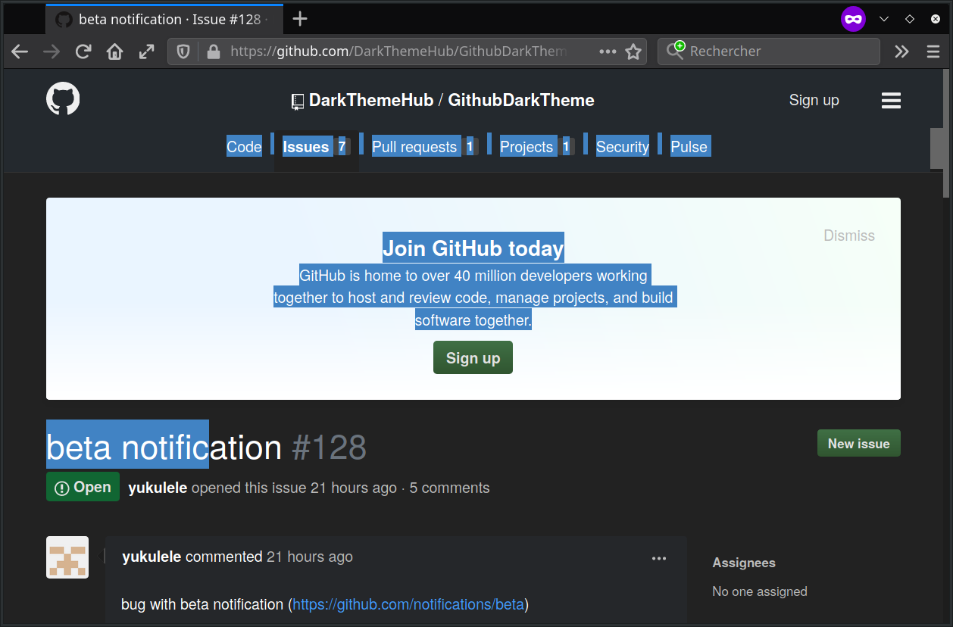
Task: Go forward with the browser forward arrow
Action: [52, 51]
